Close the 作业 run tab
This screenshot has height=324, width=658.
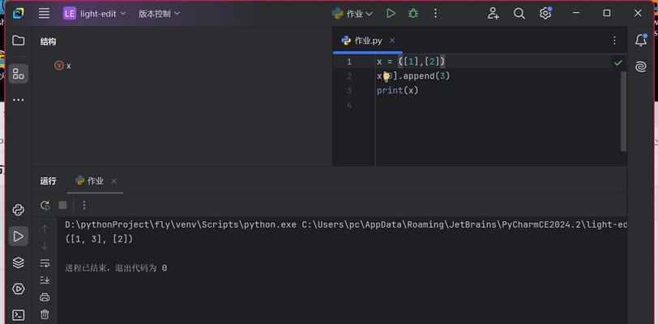(x=113, y=181)
